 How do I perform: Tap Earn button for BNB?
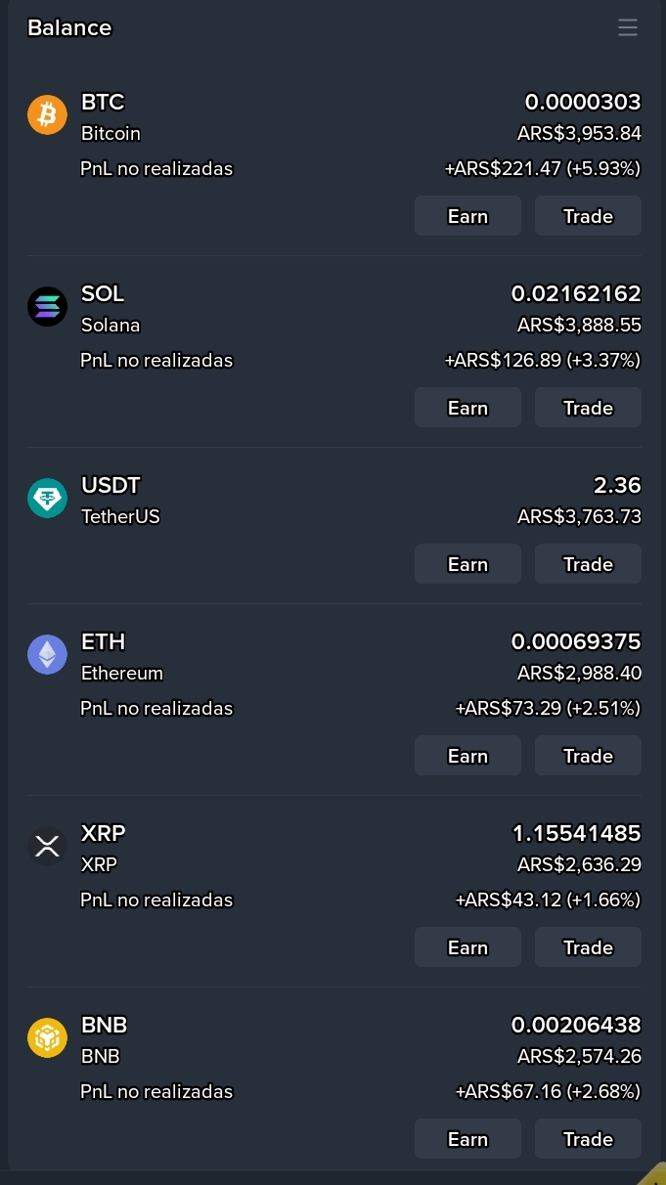point(467,1139)
